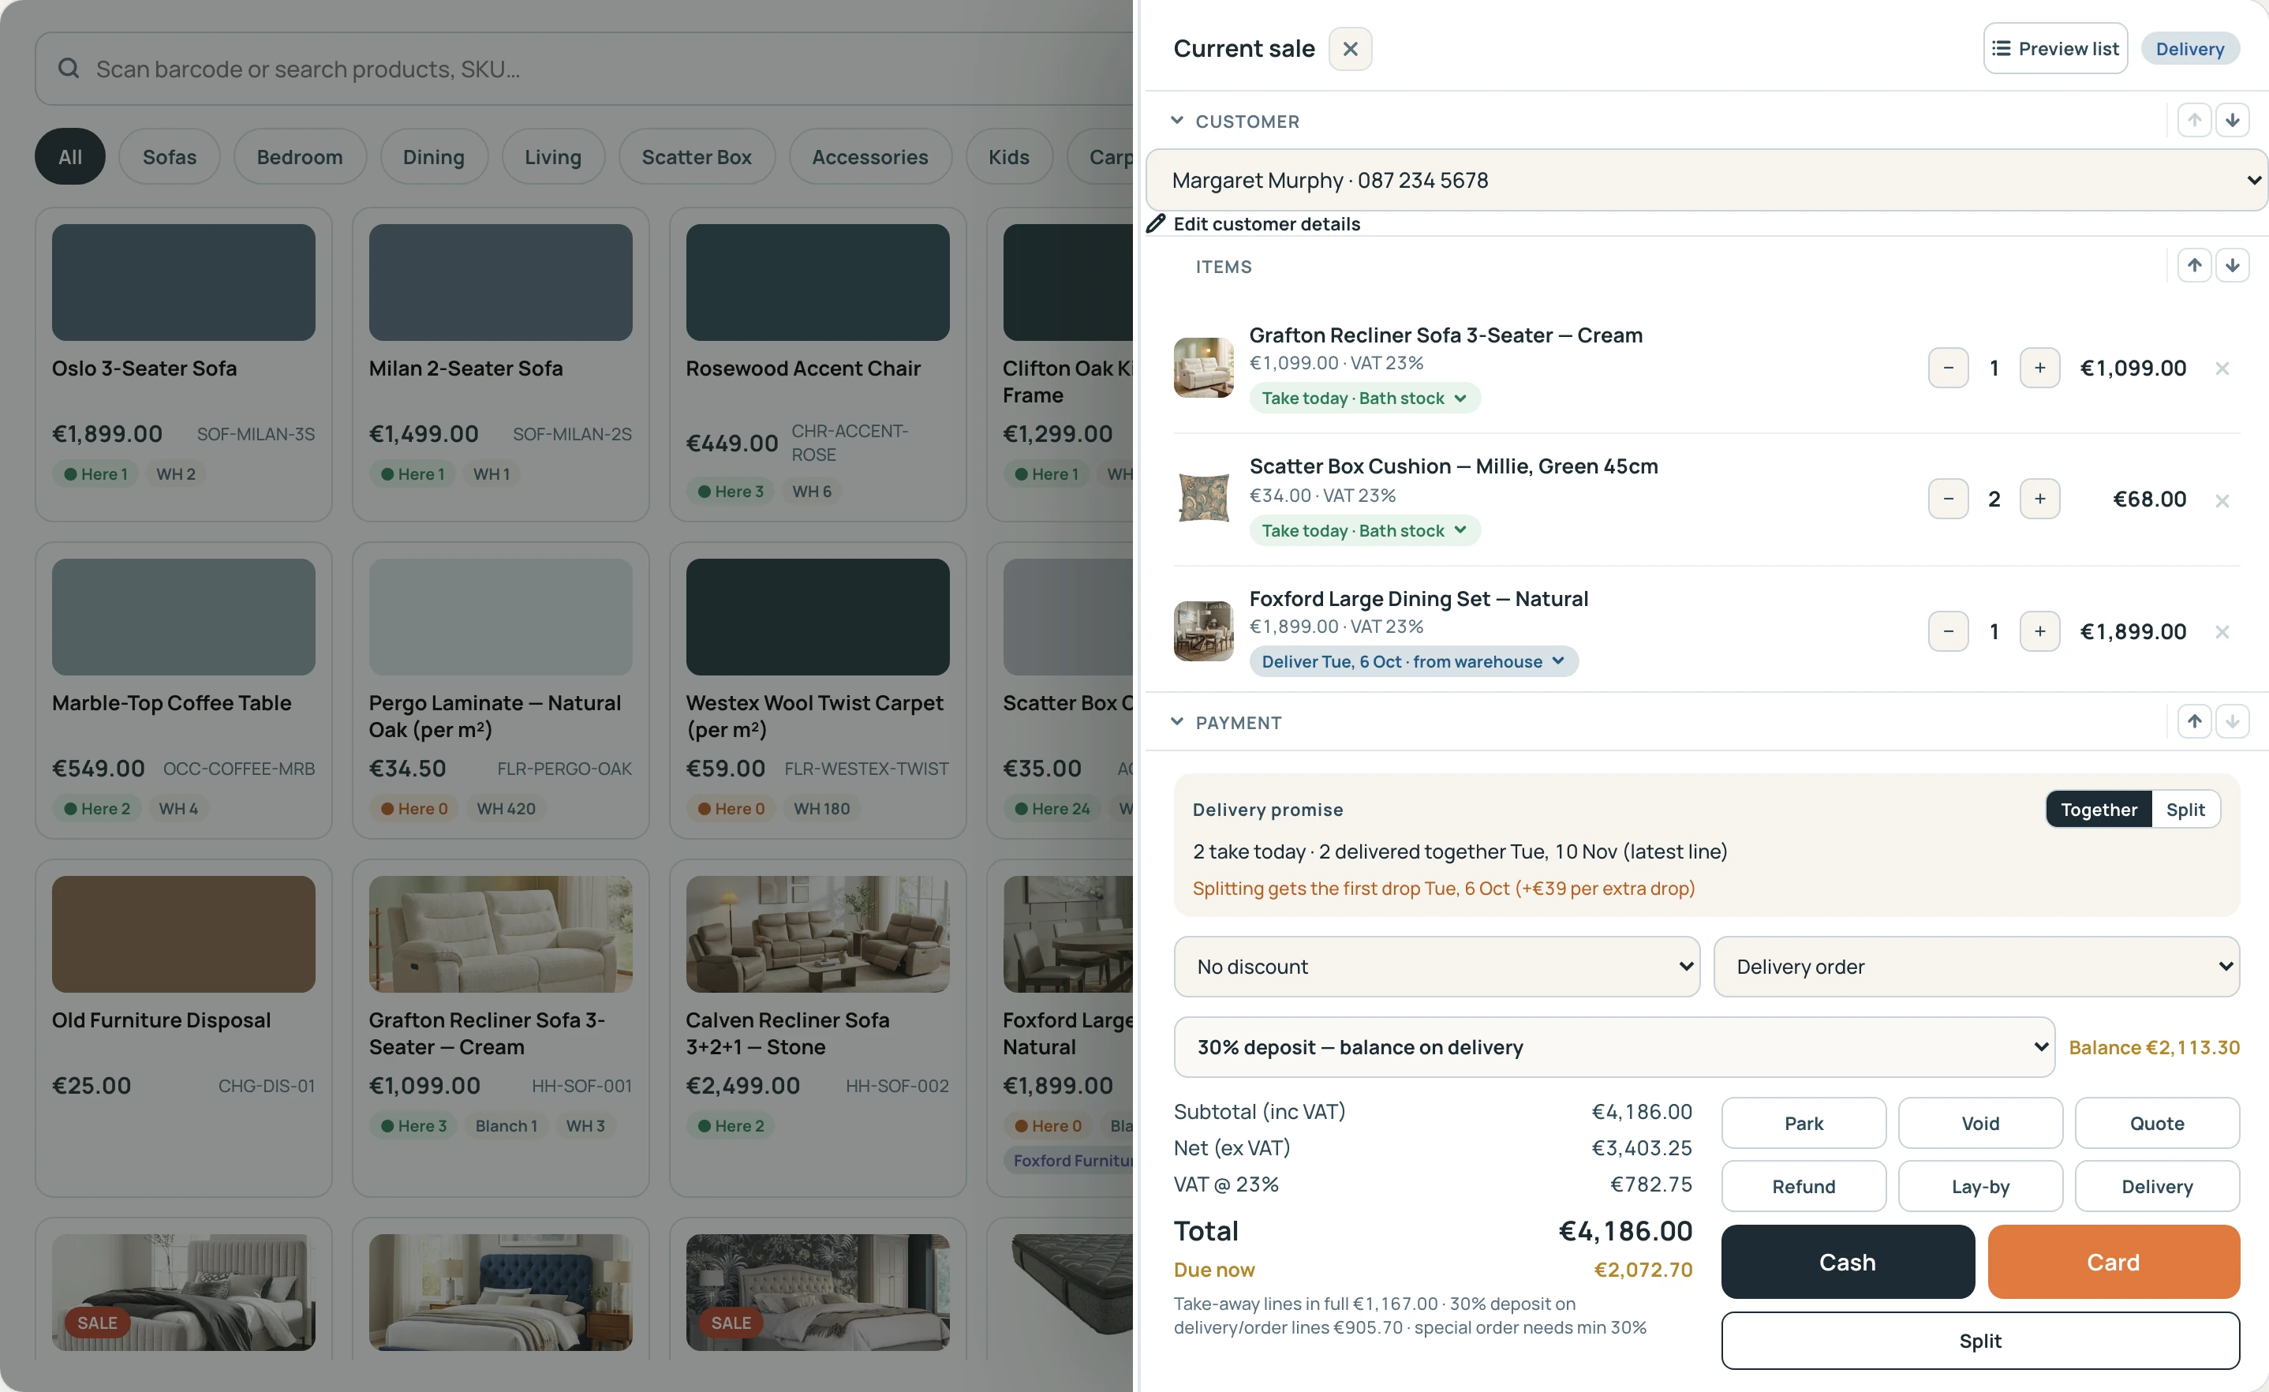
Task: Increase Grafton Recliner Sofa quantity
Action: [x=2039, y=369]
